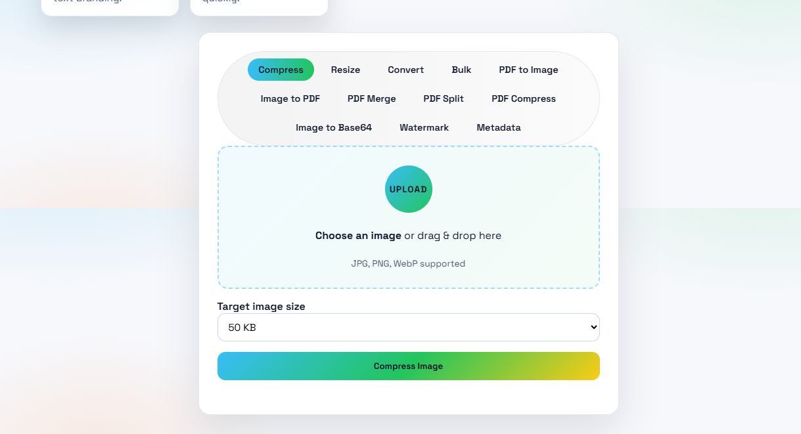Open the PDF Compress tool
This screenshot has width=801, height=434.
(x=523, y=98)
